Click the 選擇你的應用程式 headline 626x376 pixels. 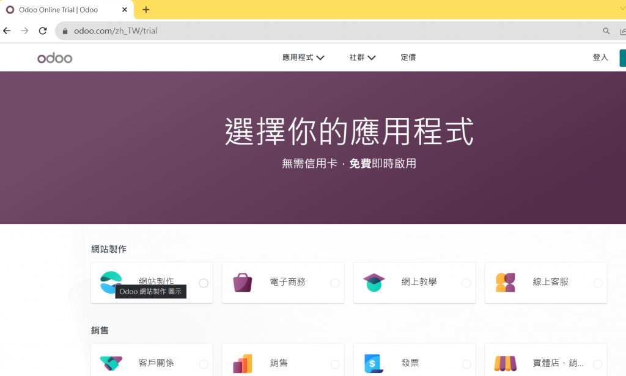pyautogui.click(x=349, y=131)
